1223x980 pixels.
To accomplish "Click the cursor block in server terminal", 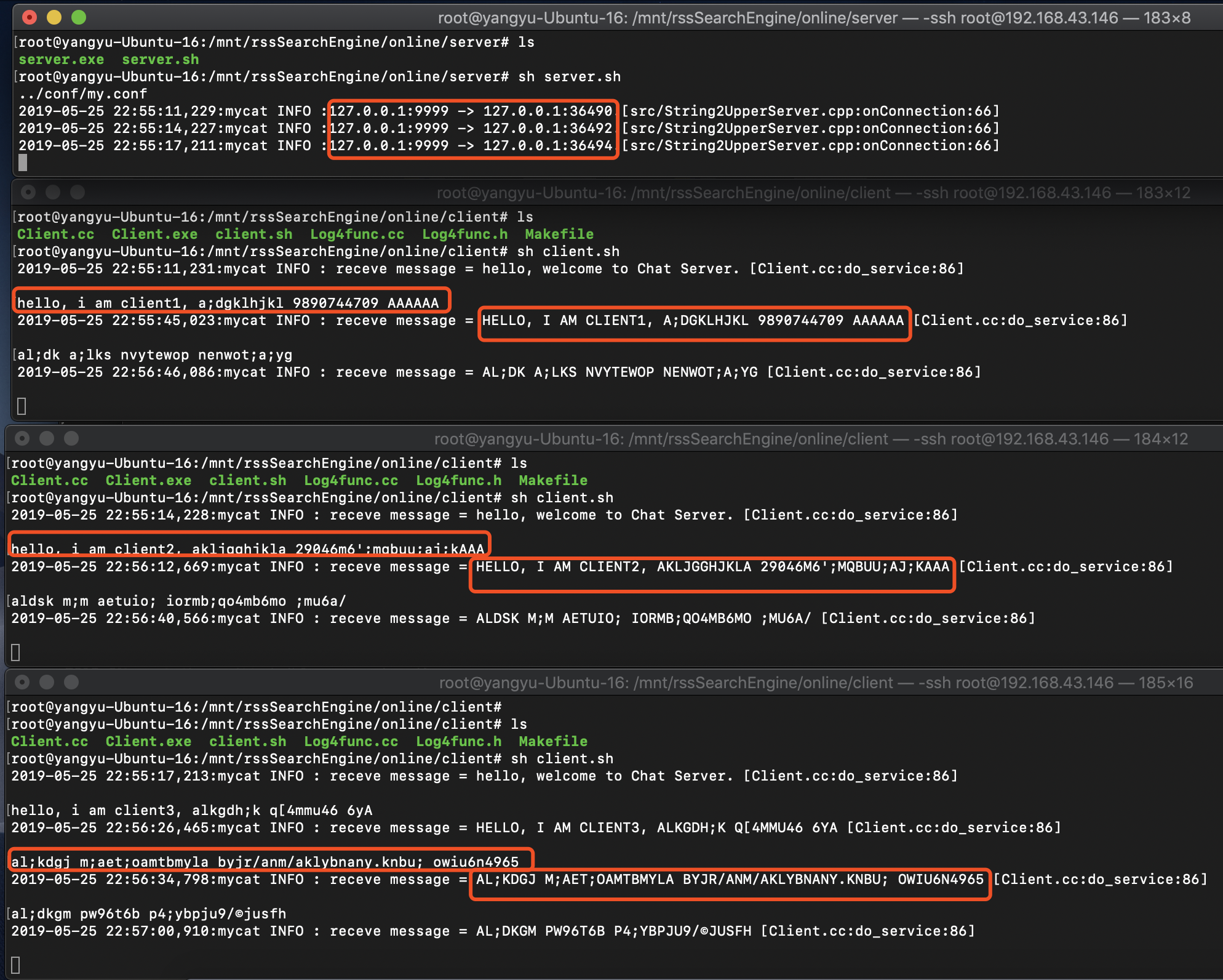I will point(23,163).
